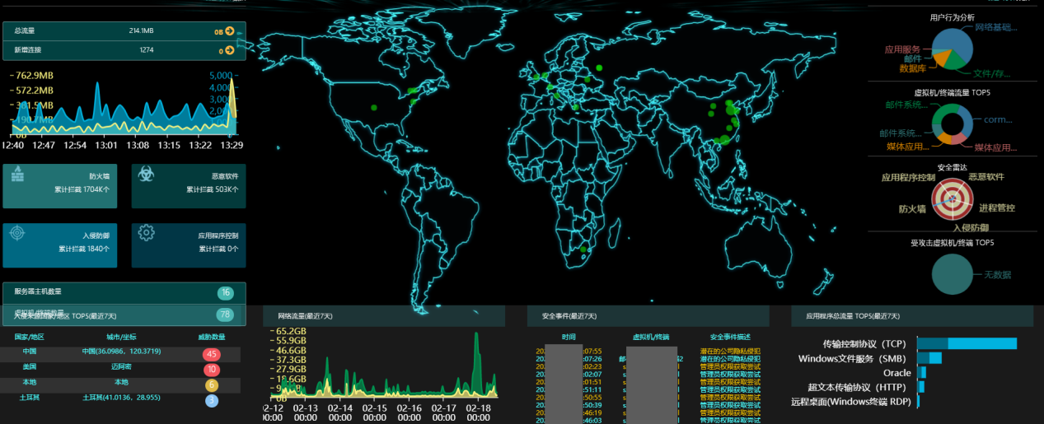
Task: Click the 安全事件描述 column header
Action: click(x=730, y=337)
